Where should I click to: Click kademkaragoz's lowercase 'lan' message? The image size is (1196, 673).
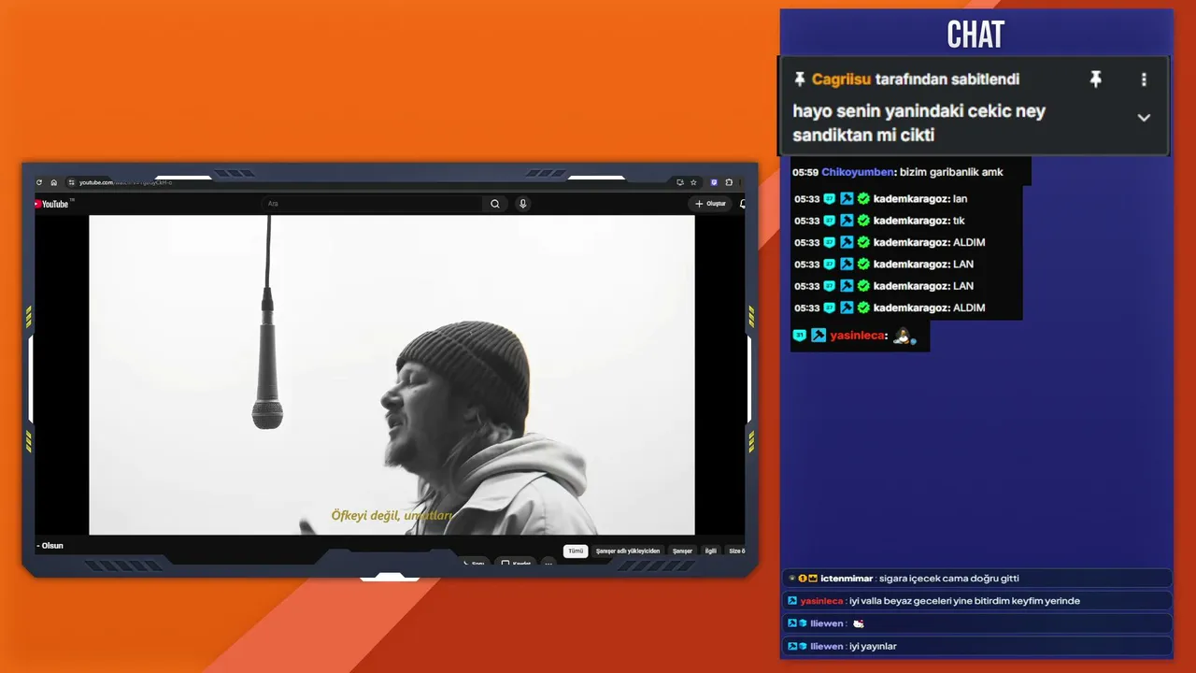960,199
